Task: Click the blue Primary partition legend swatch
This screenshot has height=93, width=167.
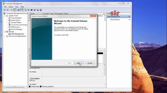Action: [41, 87]
